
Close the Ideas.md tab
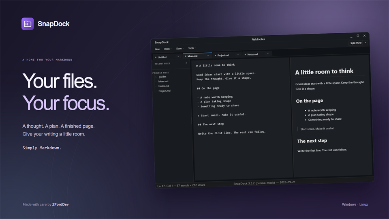208,56
